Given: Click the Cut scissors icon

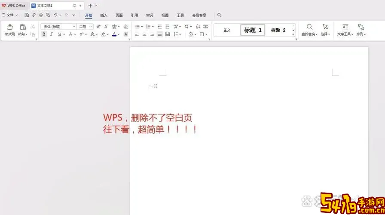Looking at the screenshot, I should coord(33,27).
